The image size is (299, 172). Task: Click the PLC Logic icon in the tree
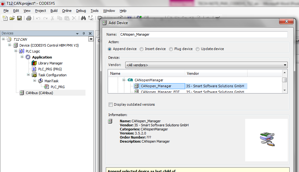pyautogui.click(x=22, y=51)
